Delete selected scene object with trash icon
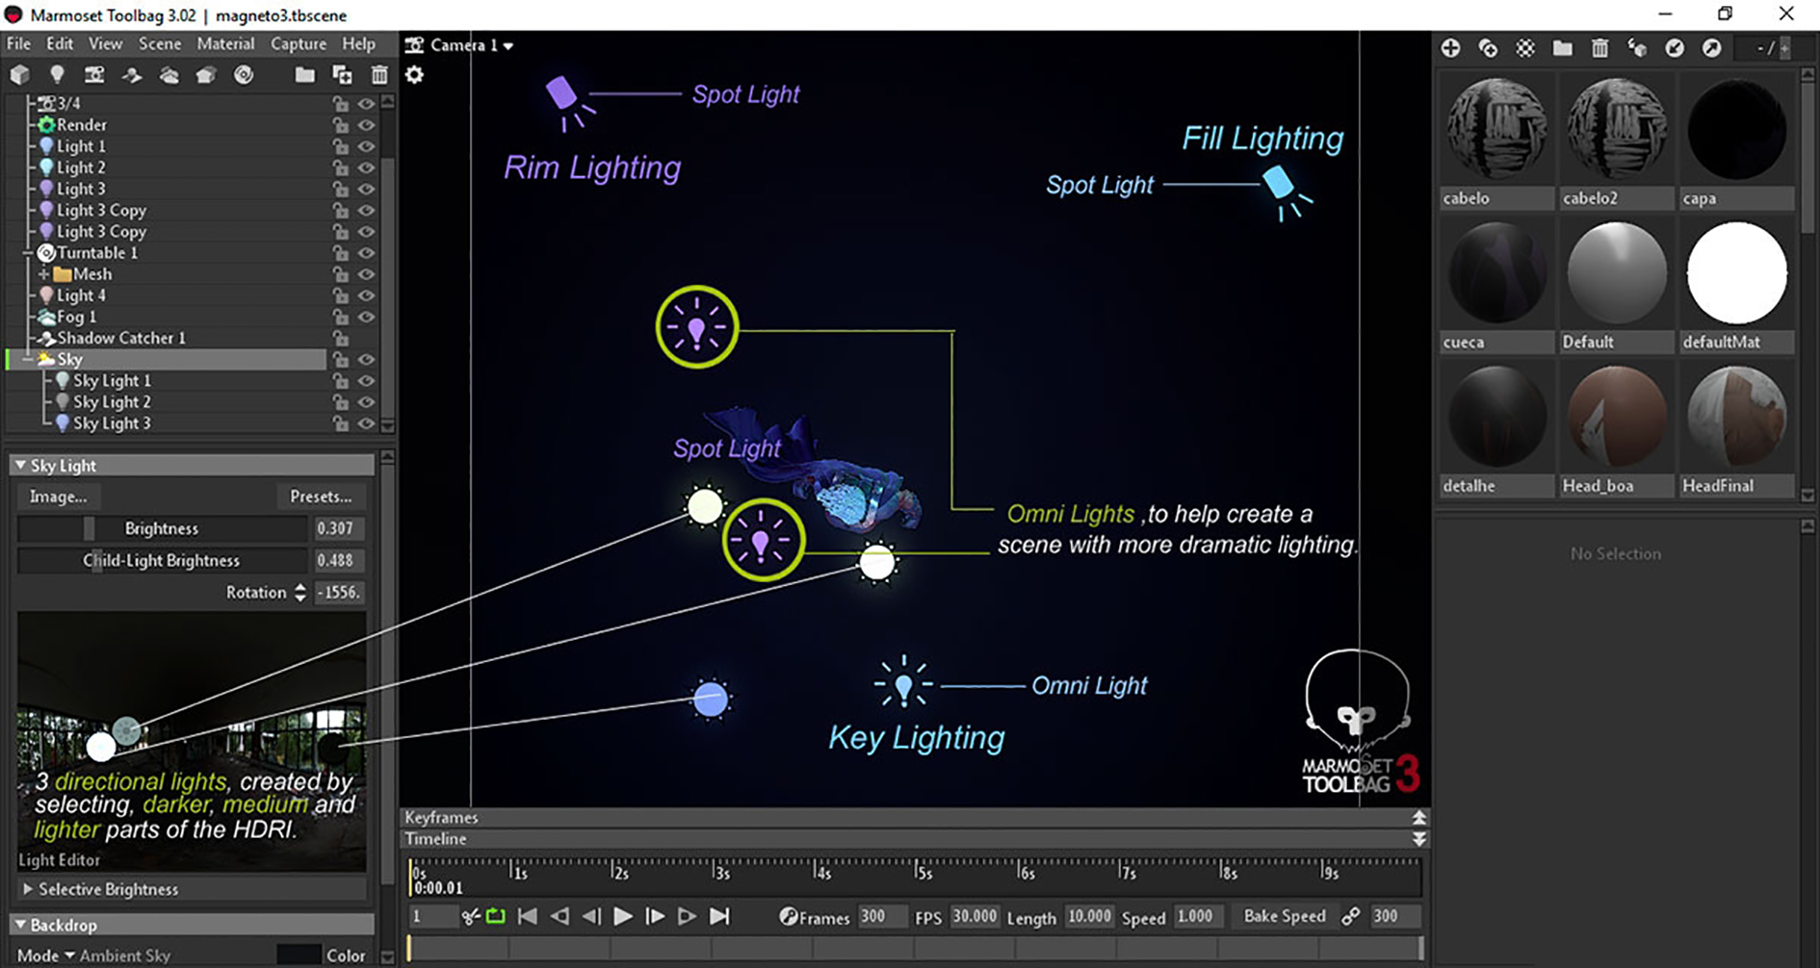The image size is (1820, 968). coord(379,75)
